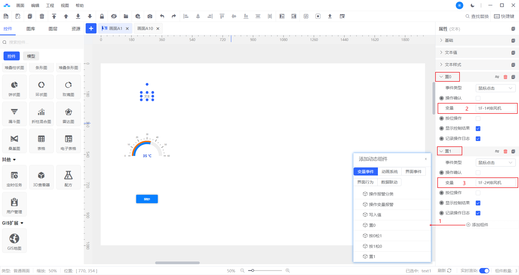Image resolution: width=519 pixels, height=275 pixels.
Task: Uncheck 显示控制结果 under 置0
Action: (478, 129)
